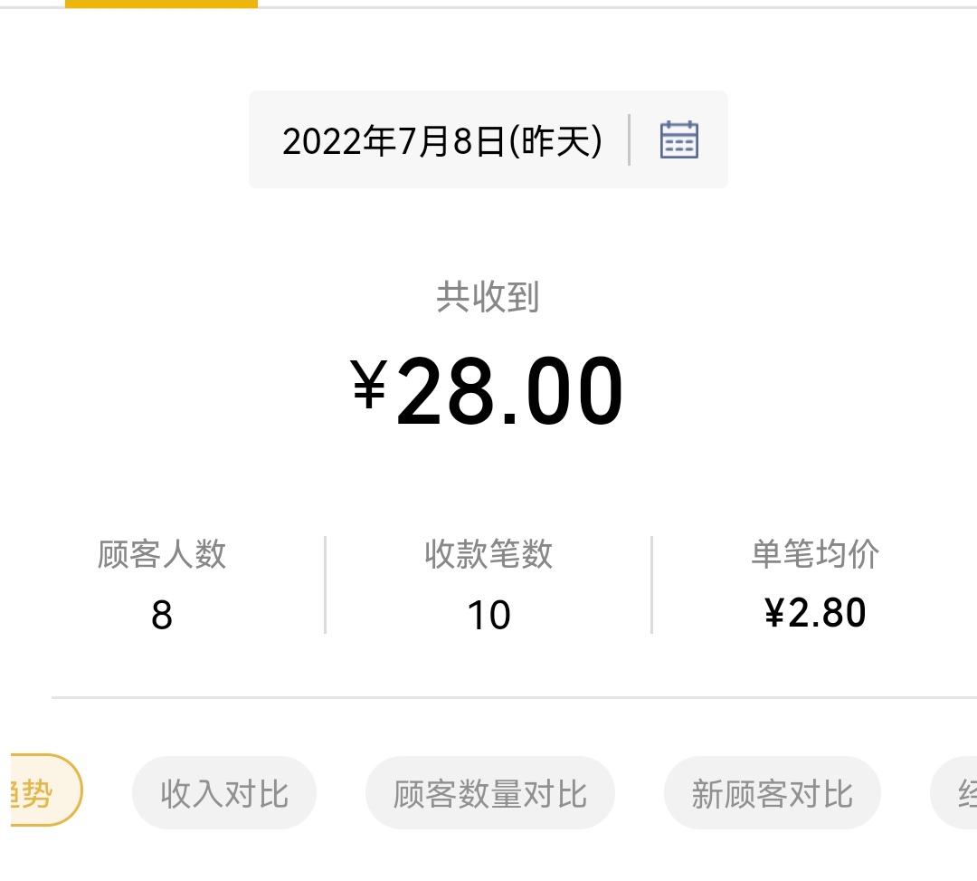Tap the 收款笔数 label
Viewport: 977px width, 881px height.
pos(488,554)
